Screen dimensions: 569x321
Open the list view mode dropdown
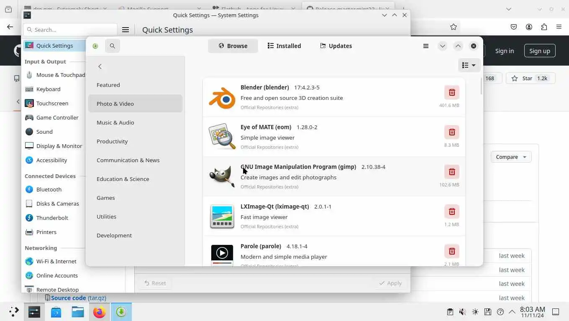coord(469,65)
